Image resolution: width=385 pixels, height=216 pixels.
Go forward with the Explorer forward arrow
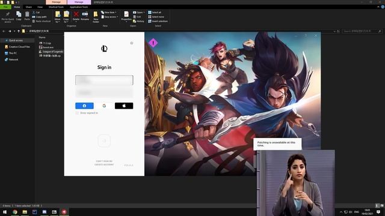pos(10,31)
